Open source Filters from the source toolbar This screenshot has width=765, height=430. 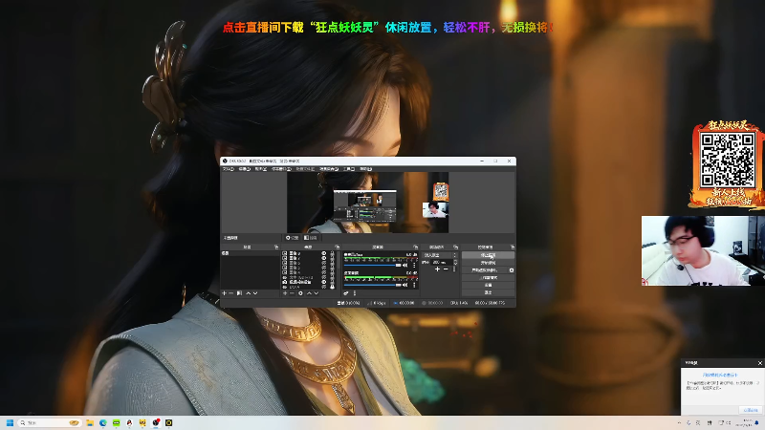(x=310, y=238)
